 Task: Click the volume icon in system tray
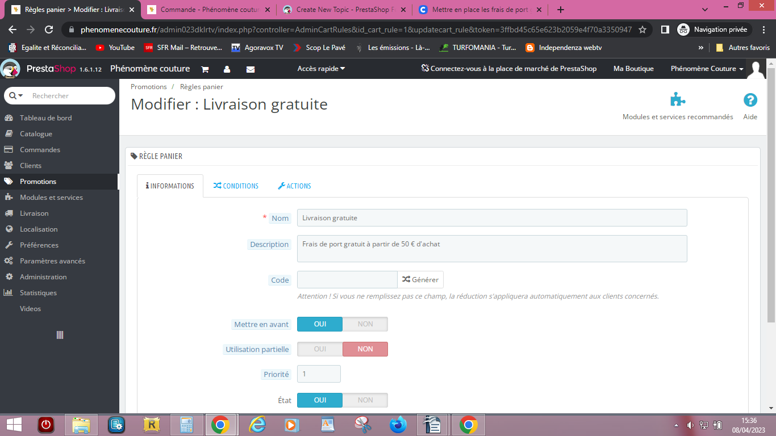690,425
